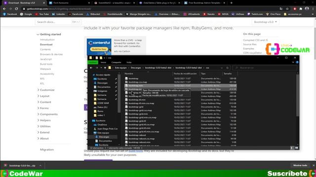Switch to the Font Awesome tab
Viewport: 316px width, 177px height.
69,3
